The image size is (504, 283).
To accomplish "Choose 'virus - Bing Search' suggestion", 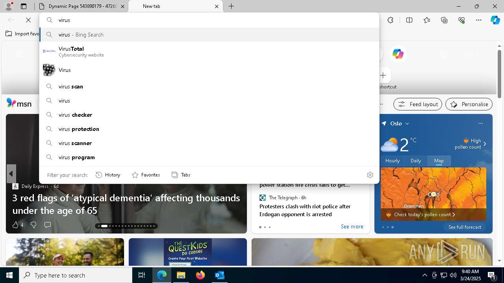I will coord(209,35).
